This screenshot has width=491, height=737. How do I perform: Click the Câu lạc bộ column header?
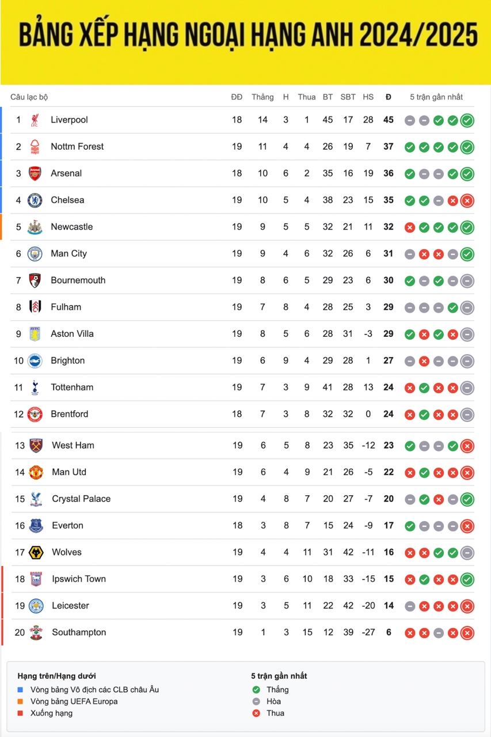pyautogui.click(x=29, y=97)
